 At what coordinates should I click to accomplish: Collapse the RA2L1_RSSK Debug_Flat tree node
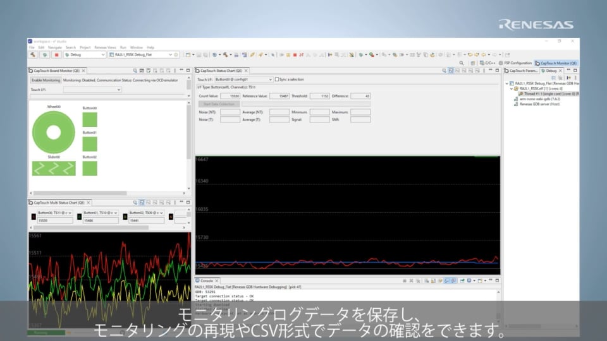point(506,83)
